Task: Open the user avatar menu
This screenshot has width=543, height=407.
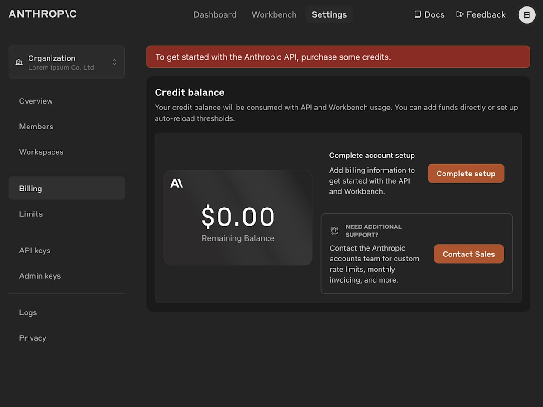Action: [x=527, y=14]
